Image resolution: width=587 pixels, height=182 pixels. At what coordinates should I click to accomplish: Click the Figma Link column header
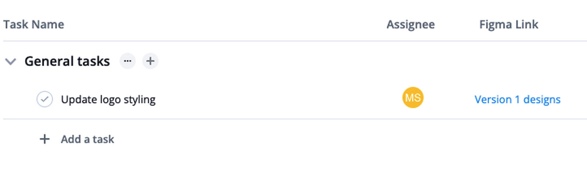click(x=508, y=25)
